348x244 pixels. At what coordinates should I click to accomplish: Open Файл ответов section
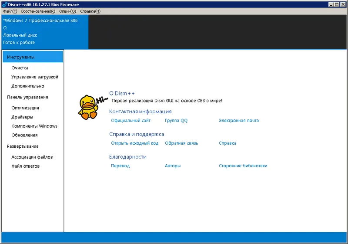(26, 166)
